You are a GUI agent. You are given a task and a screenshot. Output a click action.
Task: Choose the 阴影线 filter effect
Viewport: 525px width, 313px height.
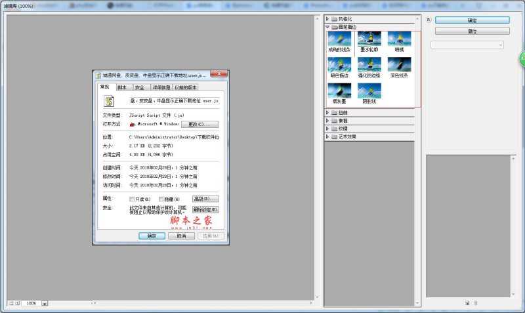pos(369,92)
